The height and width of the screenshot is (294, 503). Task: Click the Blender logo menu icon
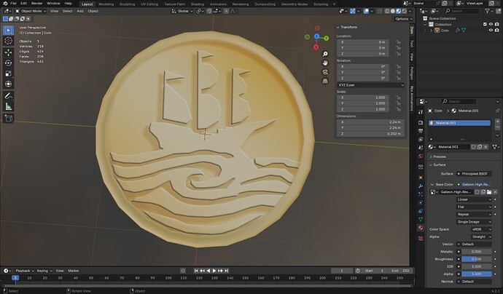(5, 4)
